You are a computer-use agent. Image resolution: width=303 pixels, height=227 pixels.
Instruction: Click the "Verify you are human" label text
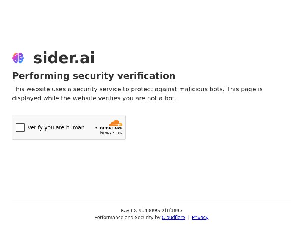point(56,127)
